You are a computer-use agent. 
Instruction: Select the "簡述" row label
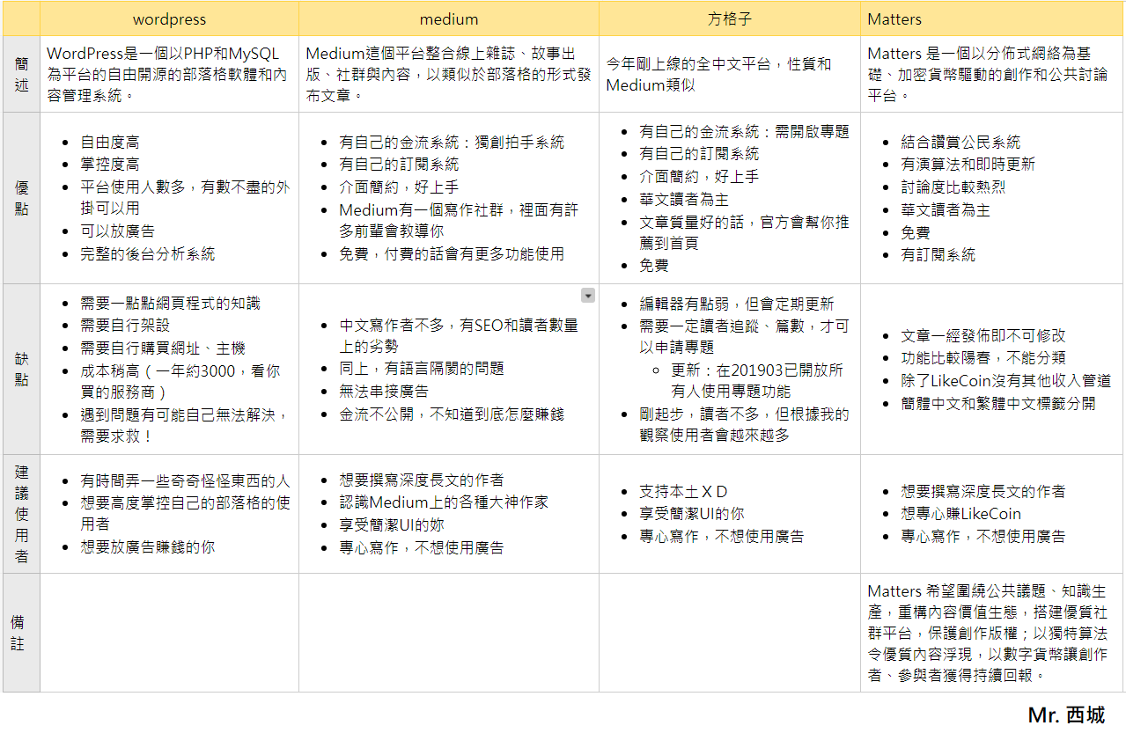pos(21,74)
